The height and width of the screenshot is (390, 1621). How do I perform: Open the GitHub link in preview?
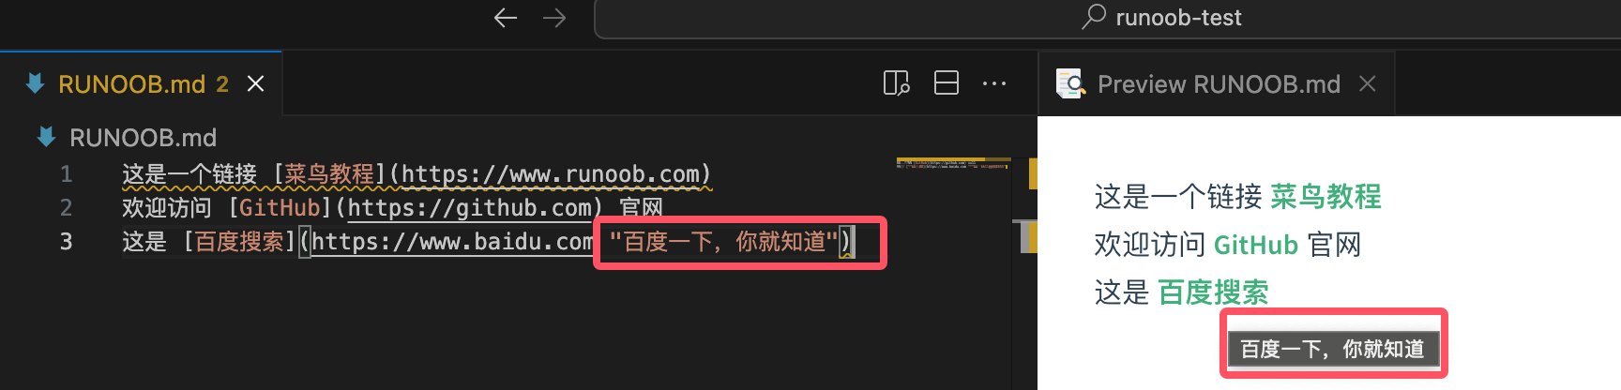click(1256, 245)
